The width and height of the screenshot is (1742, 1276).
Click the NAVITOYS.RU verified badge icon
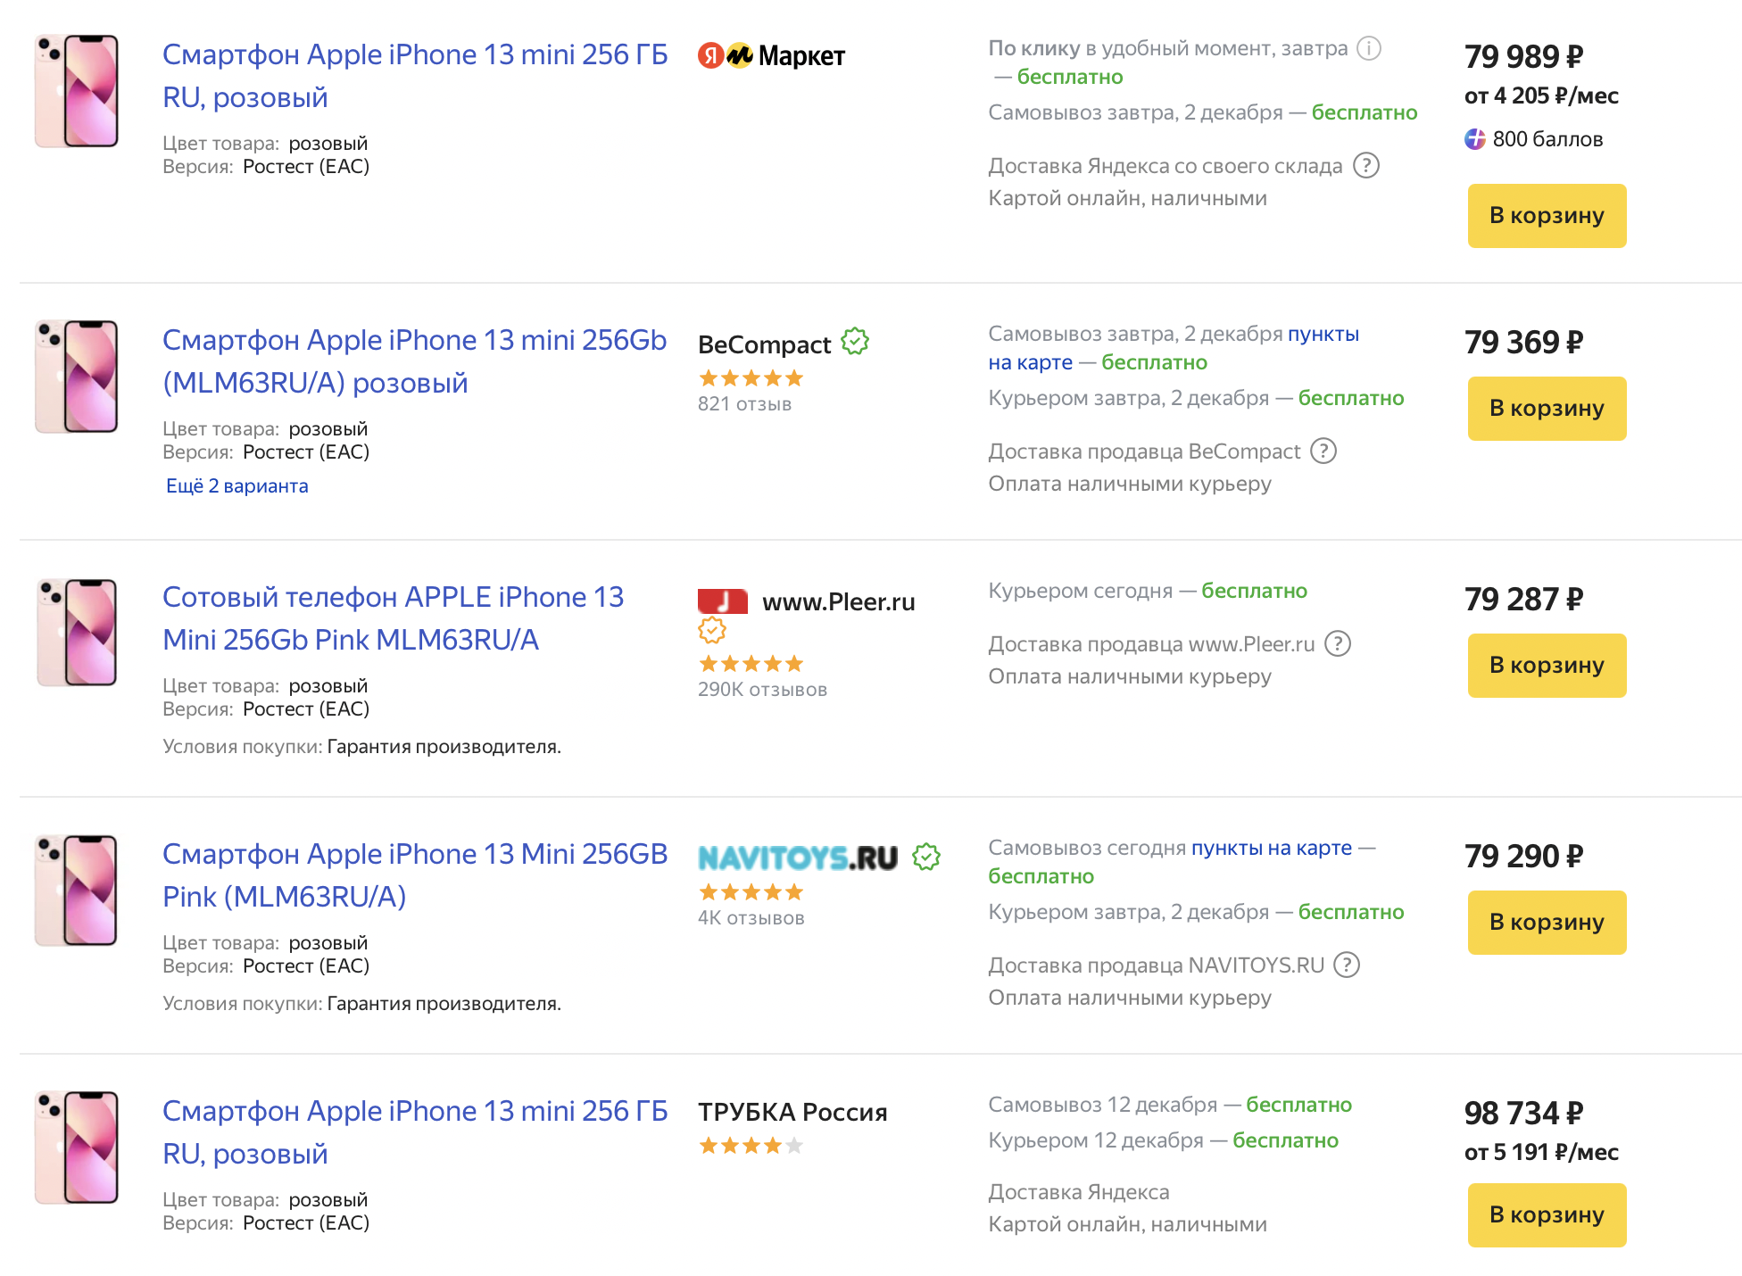(926, 858)
